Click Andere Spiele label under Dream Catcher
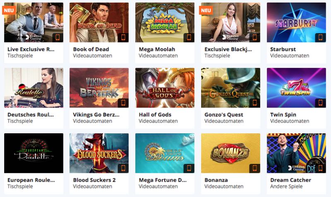 tap(286, 186)
